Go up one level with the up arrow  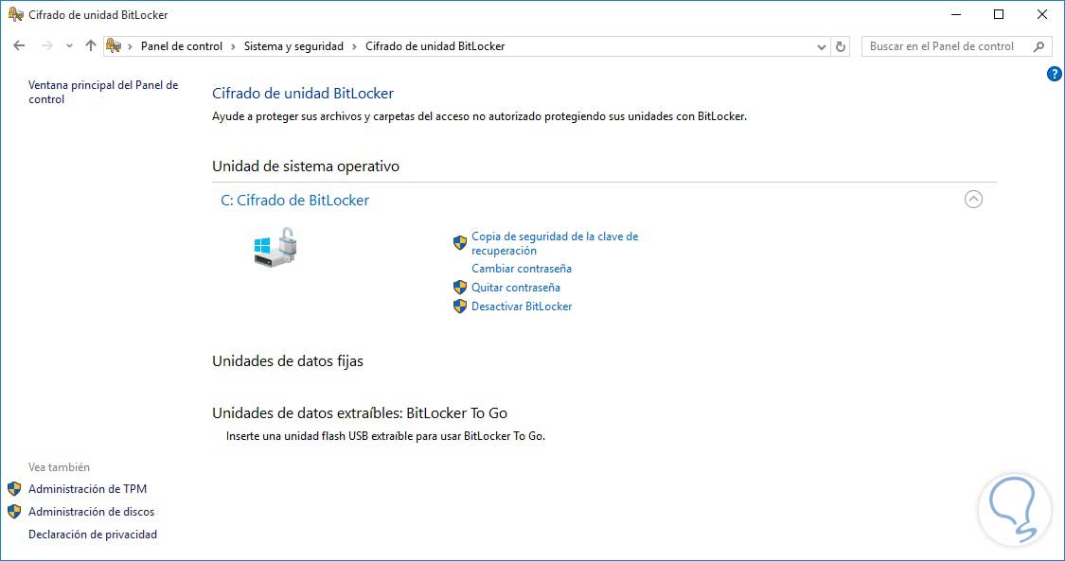pos(90,46)
